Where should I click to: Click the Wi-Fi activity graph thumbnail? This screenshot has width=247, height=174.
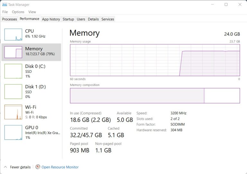pos(13,112)
